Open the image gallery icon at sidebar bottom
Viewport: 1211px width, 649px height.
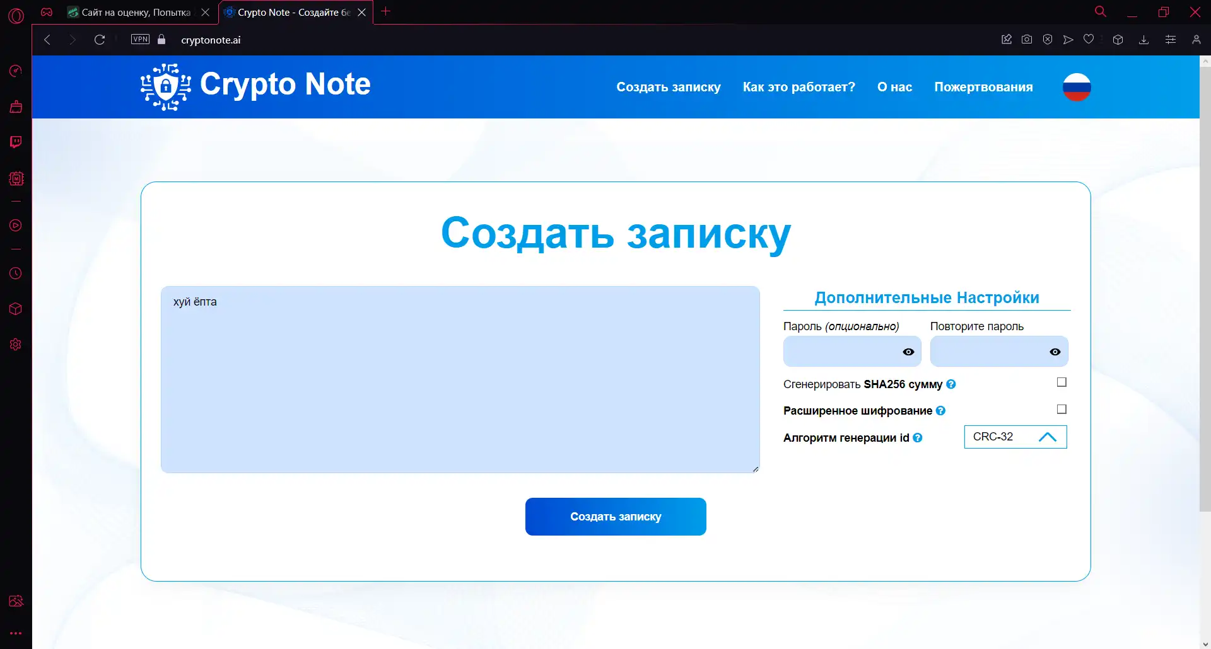pos(16,601)
